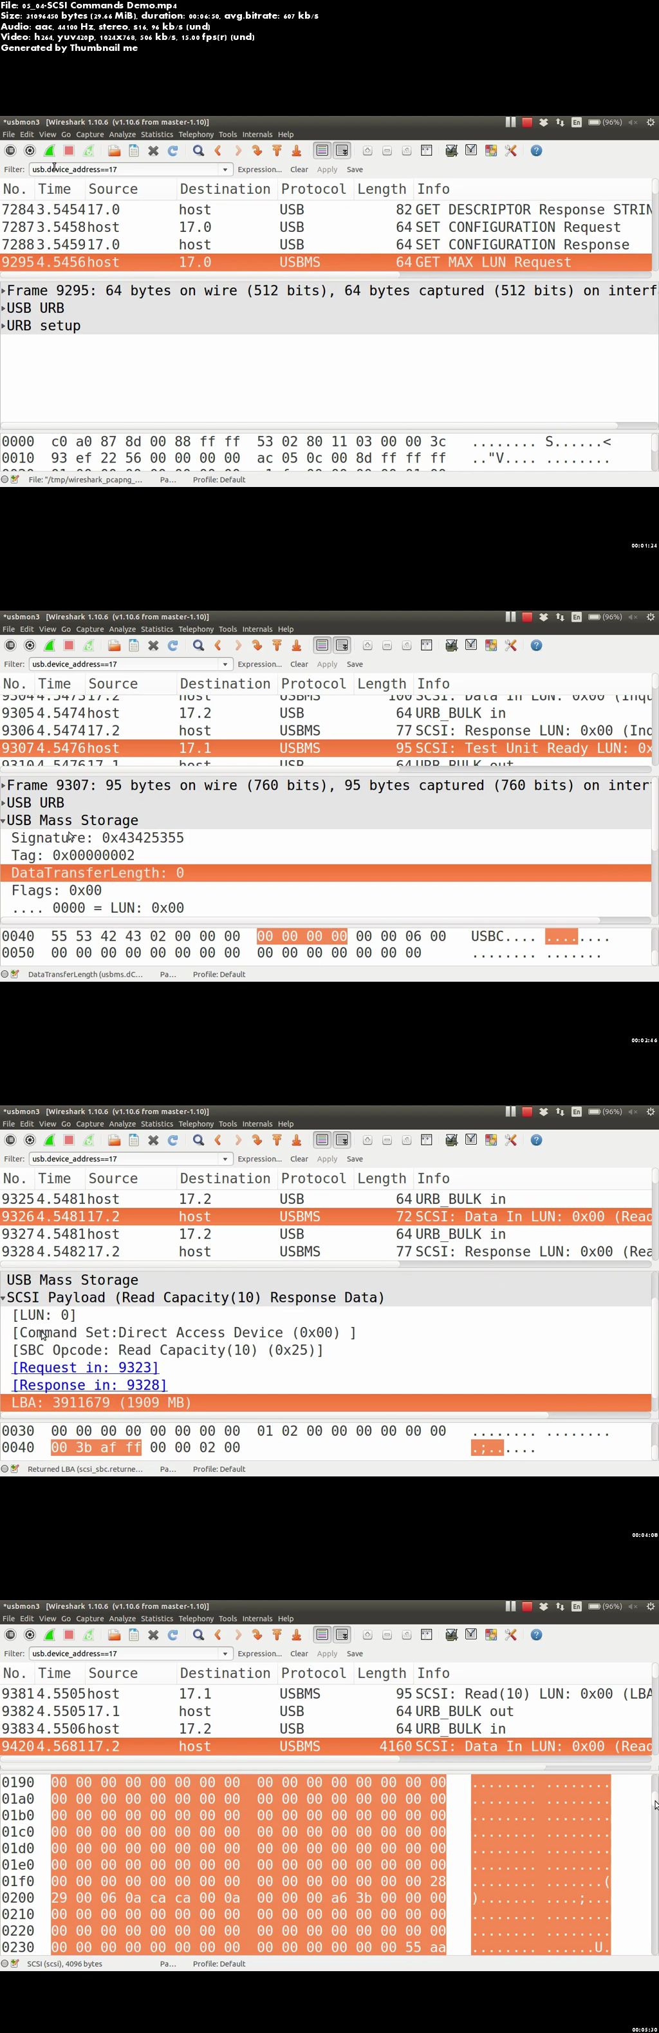In the packet 9326 window, click the go-to-last-packet icon

(297, 1140)
